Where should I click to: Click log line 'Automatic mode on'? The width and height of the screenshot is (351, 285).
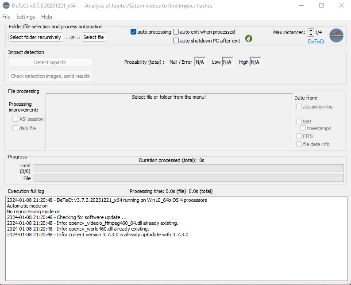[27, 206]
